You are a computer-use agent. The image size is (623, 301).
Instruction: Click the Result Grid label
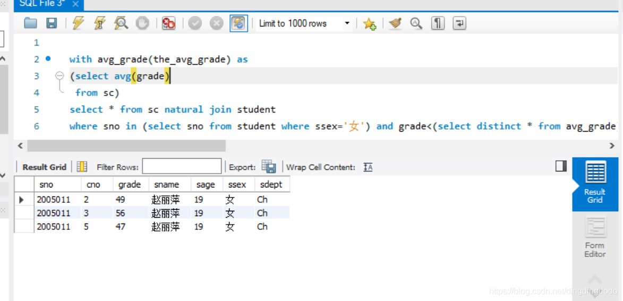point(44,167)
